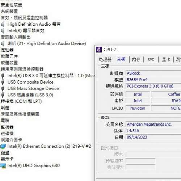This screenshot has height=181, width=181.
Task: Click the greyed 传输速率 field
Action: tap(140, 161)
